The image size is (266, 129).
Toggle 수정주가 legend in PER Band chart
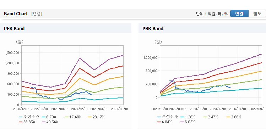29,117
